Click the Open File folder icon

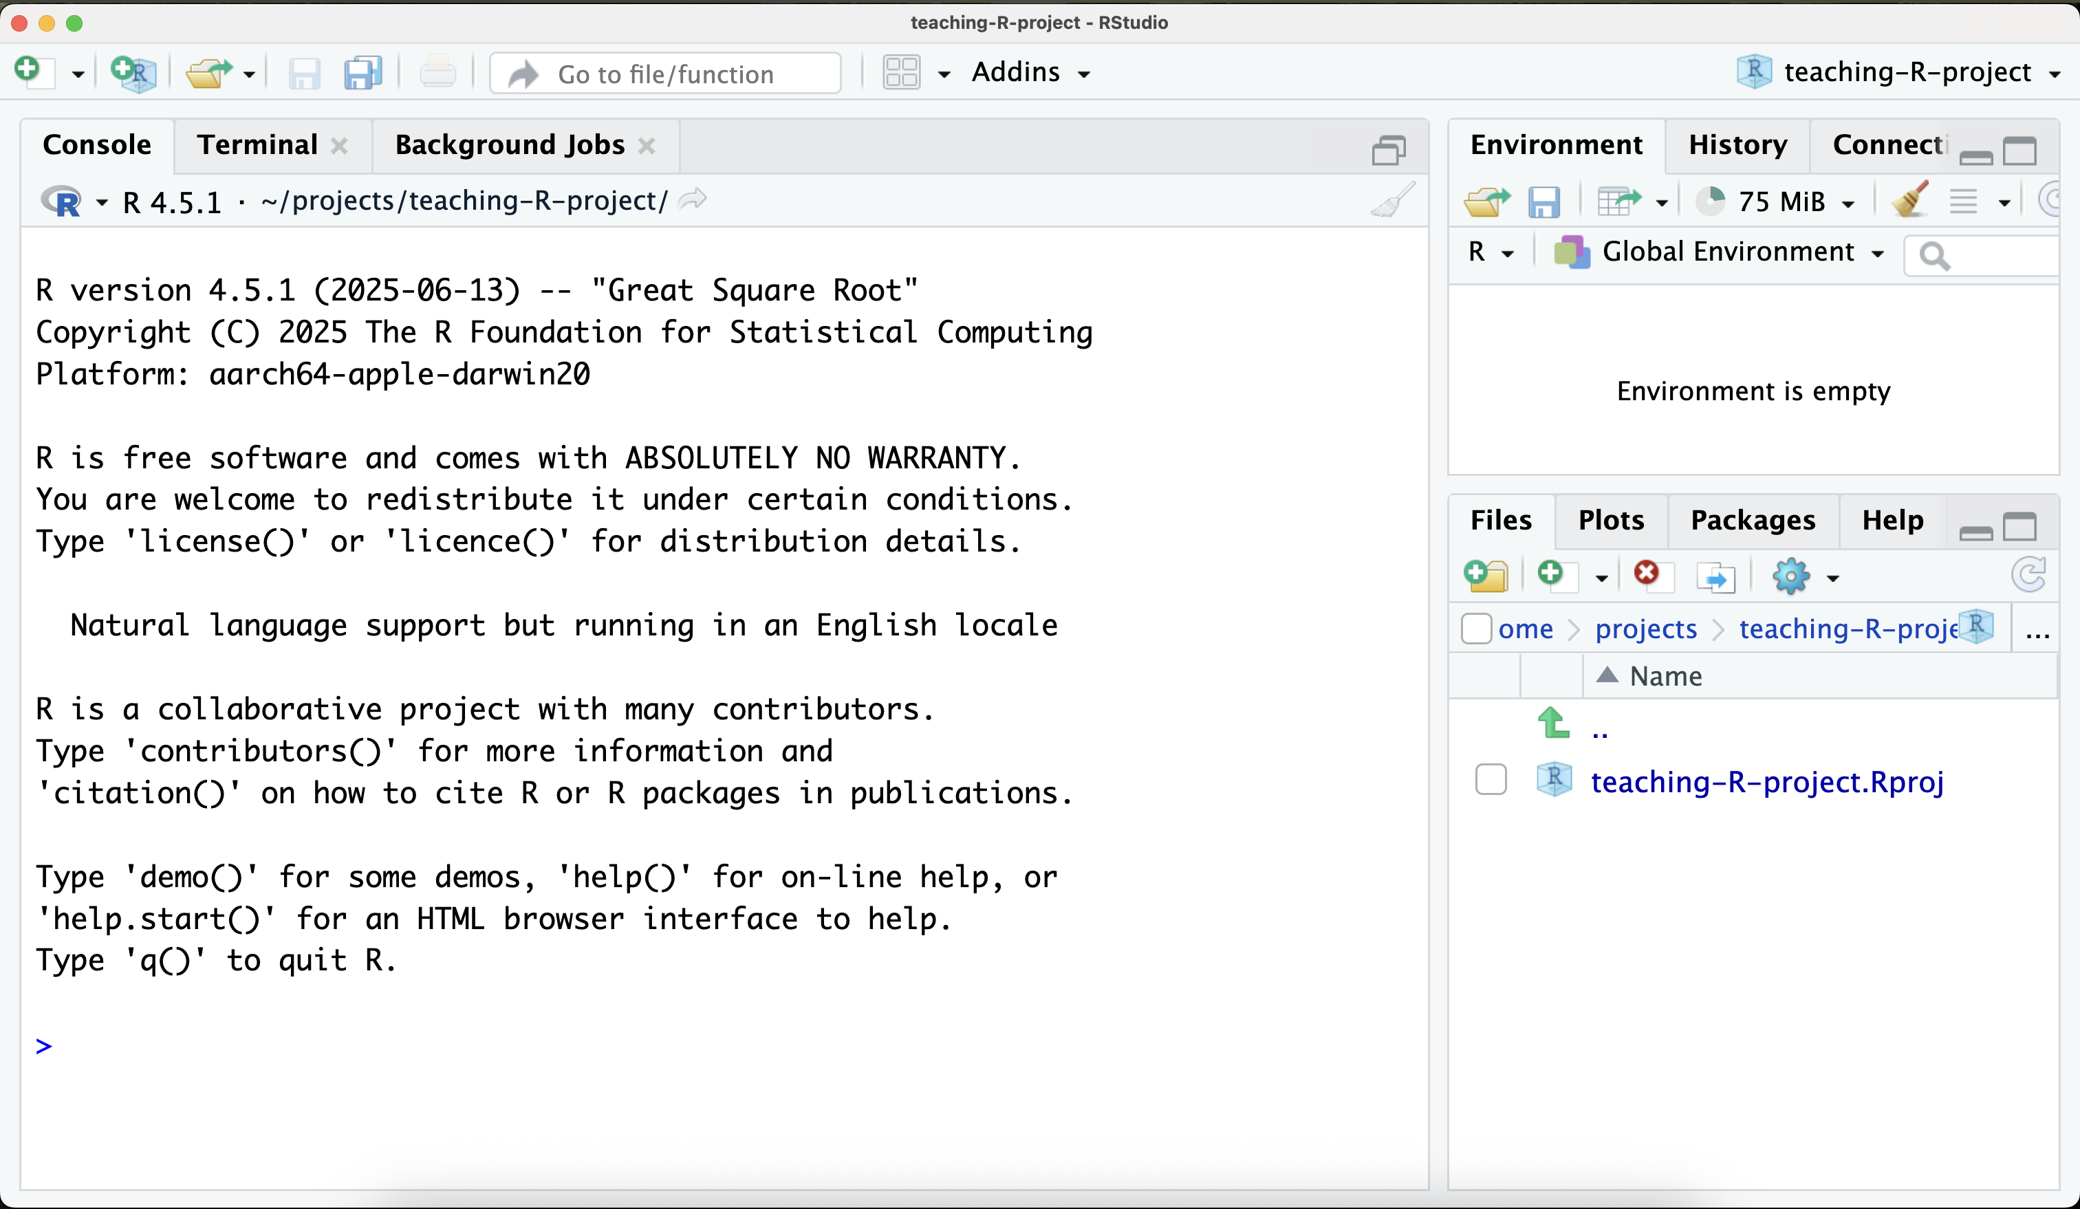209,73
